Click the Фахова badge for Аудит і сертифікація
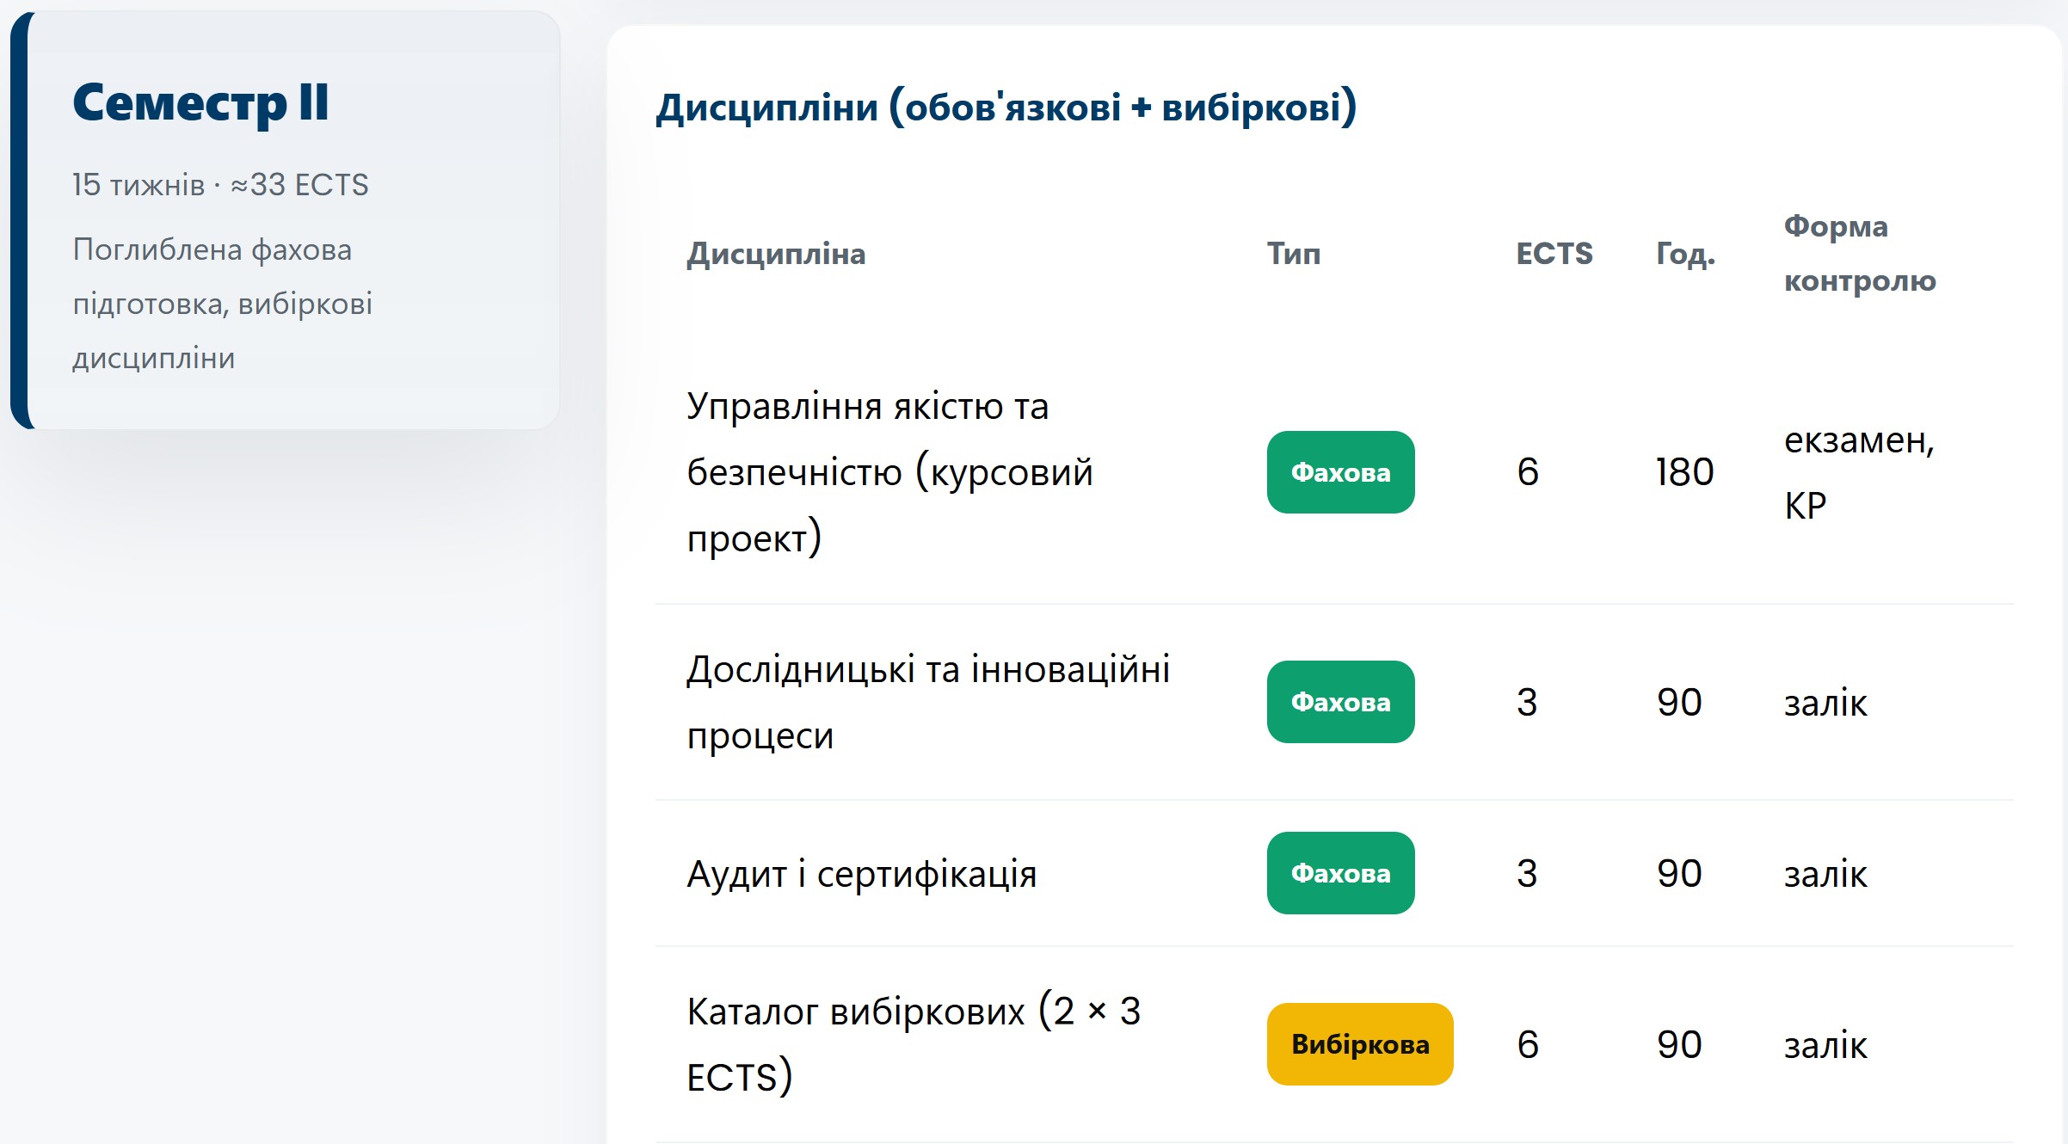 coord(1340,873)
